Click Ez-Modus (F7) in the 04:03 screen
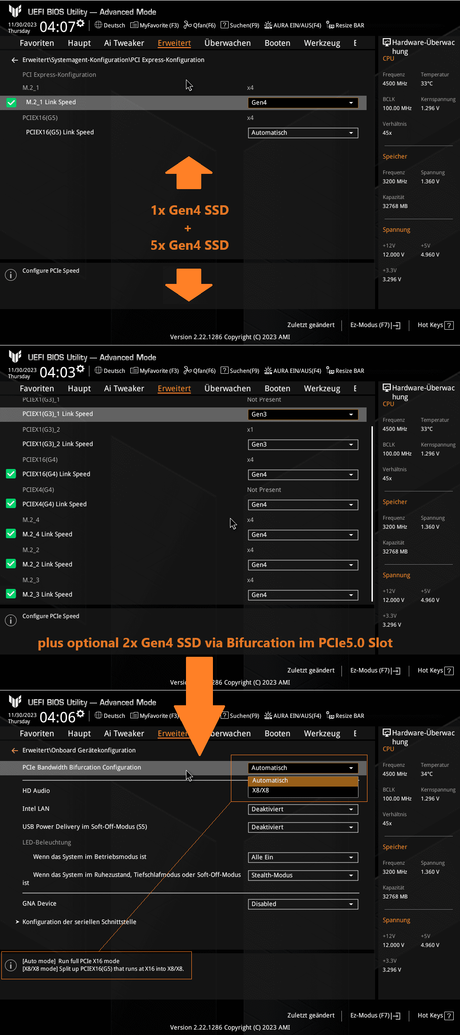 point(375,671)
